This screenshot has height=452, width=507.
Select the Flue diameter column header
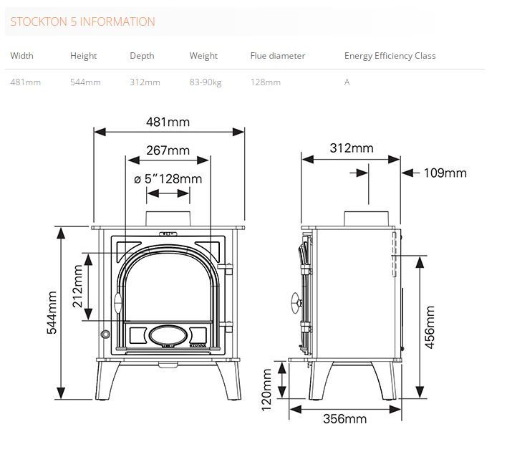point(278,56)
